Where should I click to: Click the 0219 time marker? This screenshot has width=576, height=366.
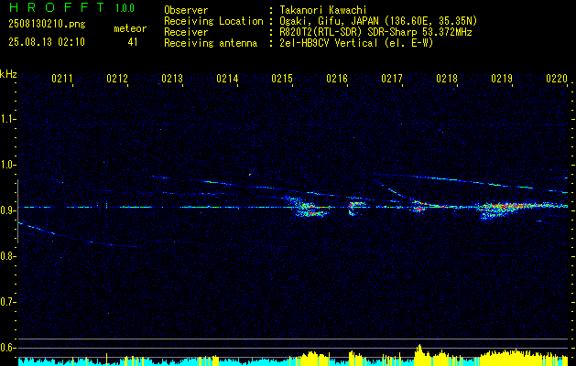click(502, 79)
